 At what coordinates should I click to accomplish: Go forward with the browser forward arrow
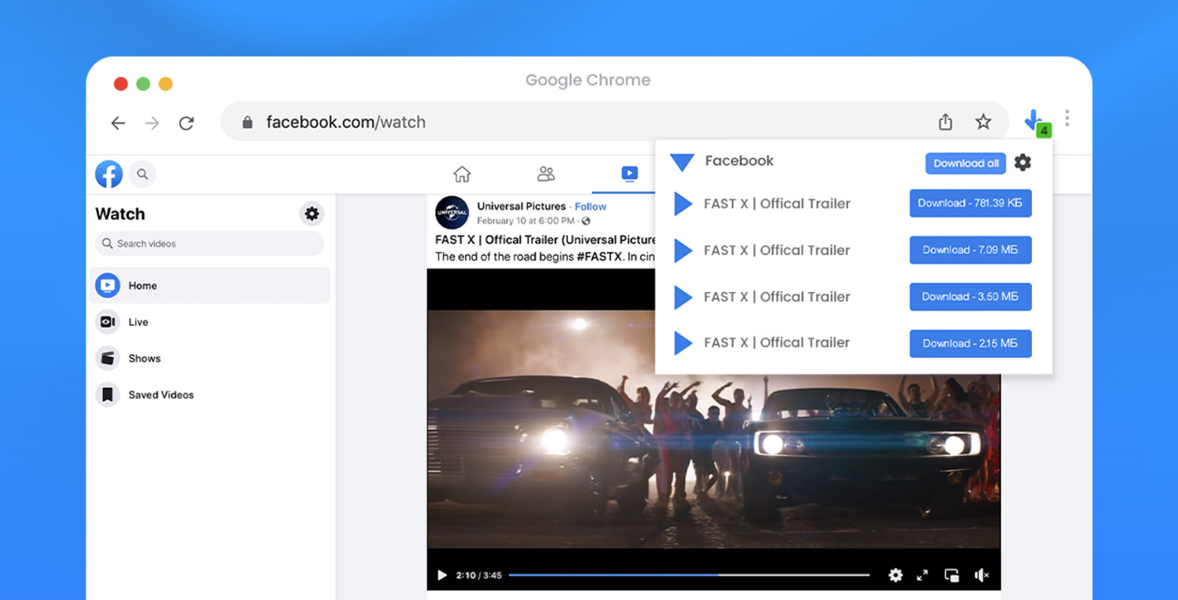pos(152,123)
